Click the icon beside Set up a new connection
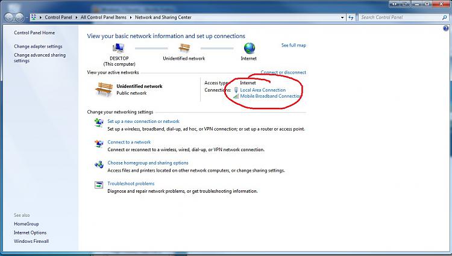 (99, 122)
